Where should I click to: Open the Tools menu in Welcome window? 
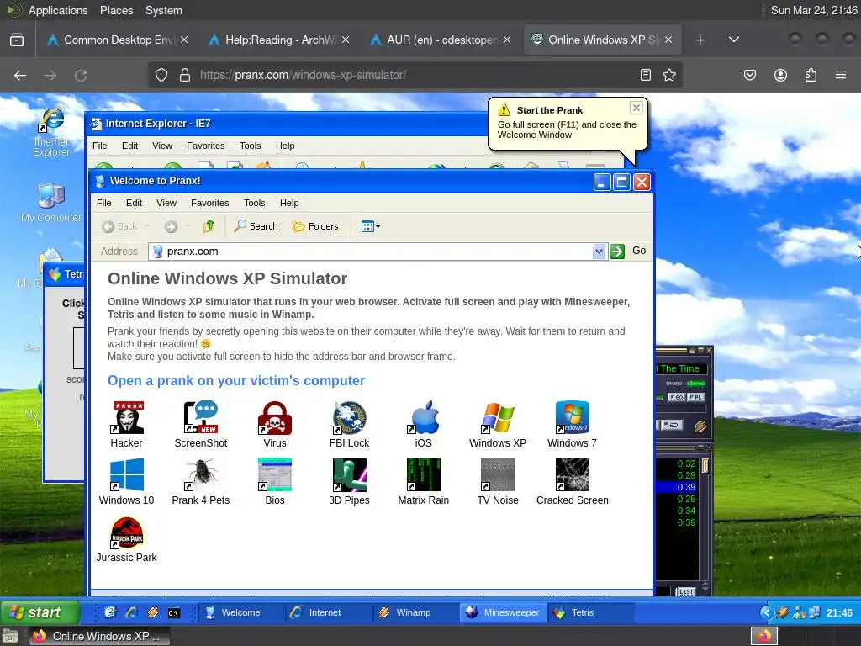(254, 203)
